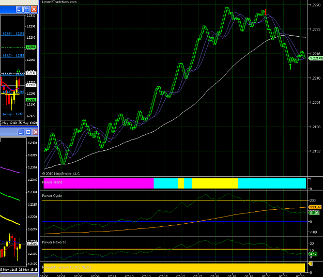Viewport: 323px width, 277px height.
Task: Click the 1.2228 price axis label
Action: pyautogui.click(x=315, y=5)
